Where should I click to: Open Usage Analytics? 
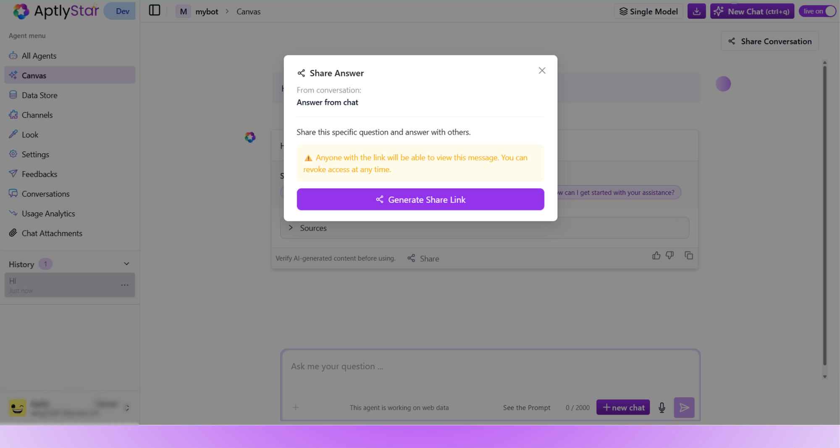pos(48,213)
